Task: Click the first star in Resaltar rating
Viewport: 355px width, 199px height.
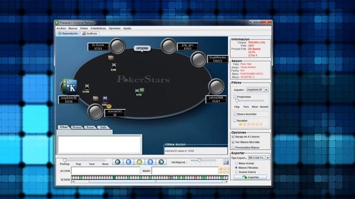Action: click(x=240, y=124)
